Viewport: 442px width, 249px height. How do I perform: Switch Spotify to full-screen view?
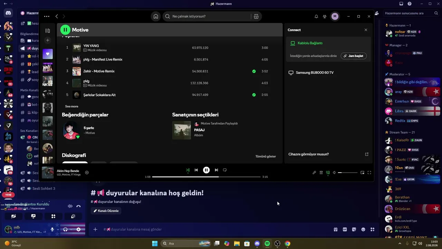click(x=369, y=173)
